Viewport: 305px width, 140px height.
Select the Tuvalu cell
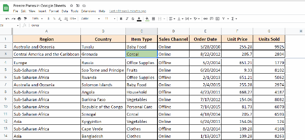click(103, 47)
